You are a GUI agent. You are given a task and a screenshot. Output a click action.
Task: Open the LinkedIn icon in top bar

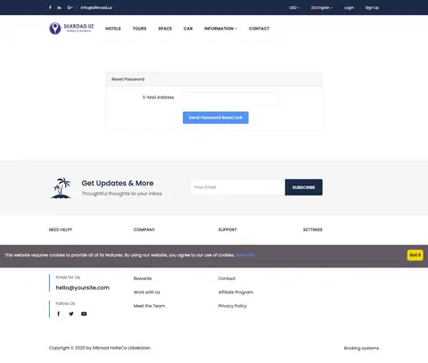(x=60, y=7)
